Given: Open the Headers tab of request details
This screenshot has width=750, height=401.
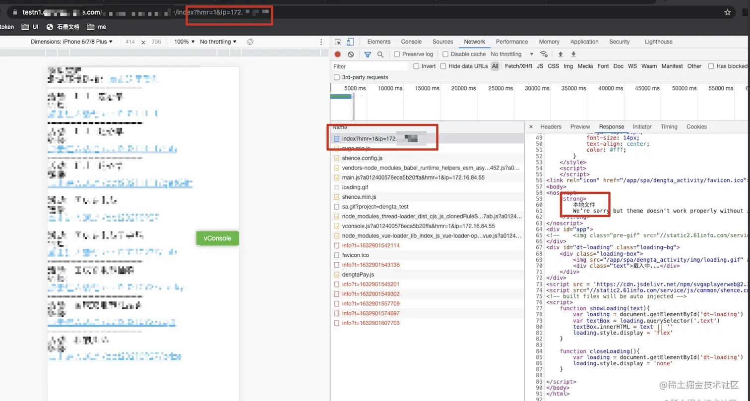Looking at the screenshot, I should tap(551, 127).
